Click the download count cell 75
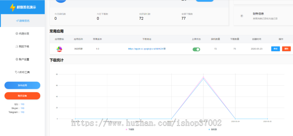The width and height of the screenshot is (293, 136). (234, 49)
